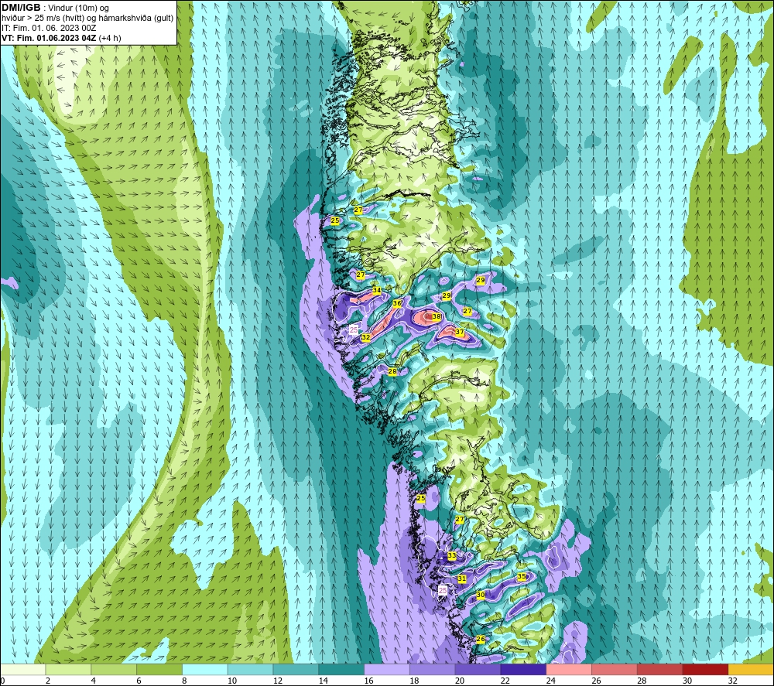Screen dimensions: 774x686
Task: Select the yellow gust label 36
Action: [397, 304]
